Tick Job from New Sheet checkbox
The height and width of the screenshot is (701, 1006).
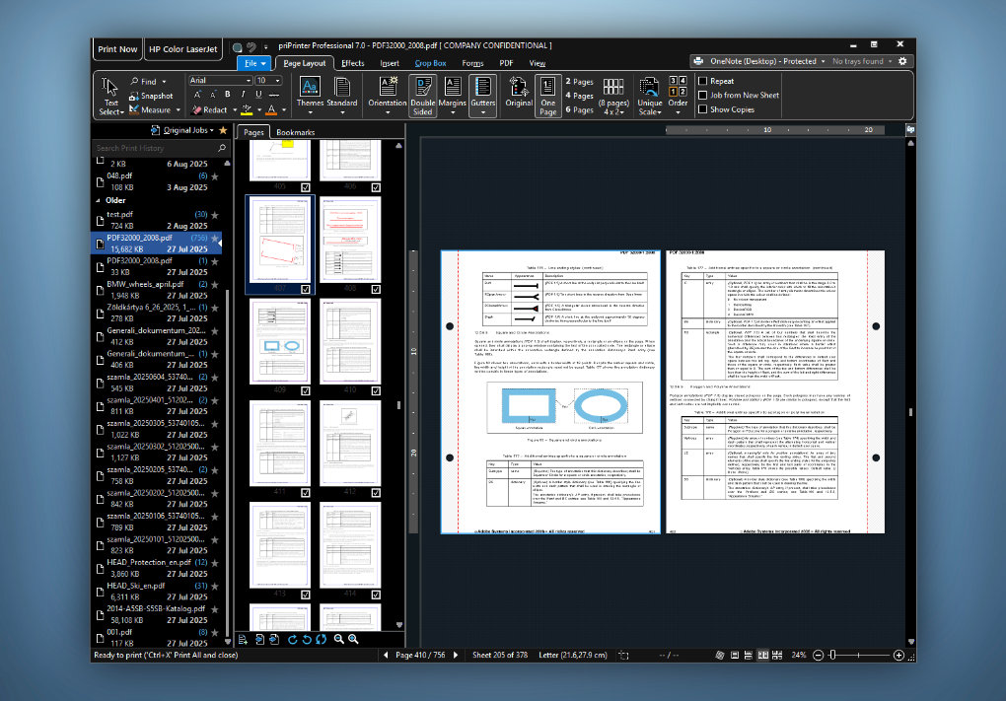702,96
